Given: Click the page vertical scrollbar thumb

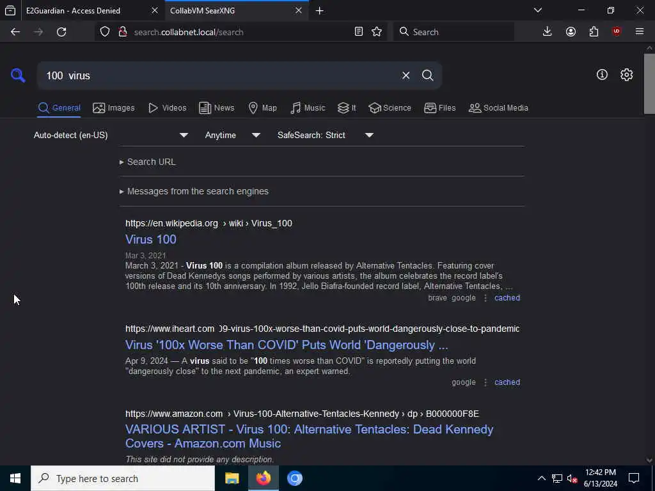Looking at the screenshot, I should 649,84.
